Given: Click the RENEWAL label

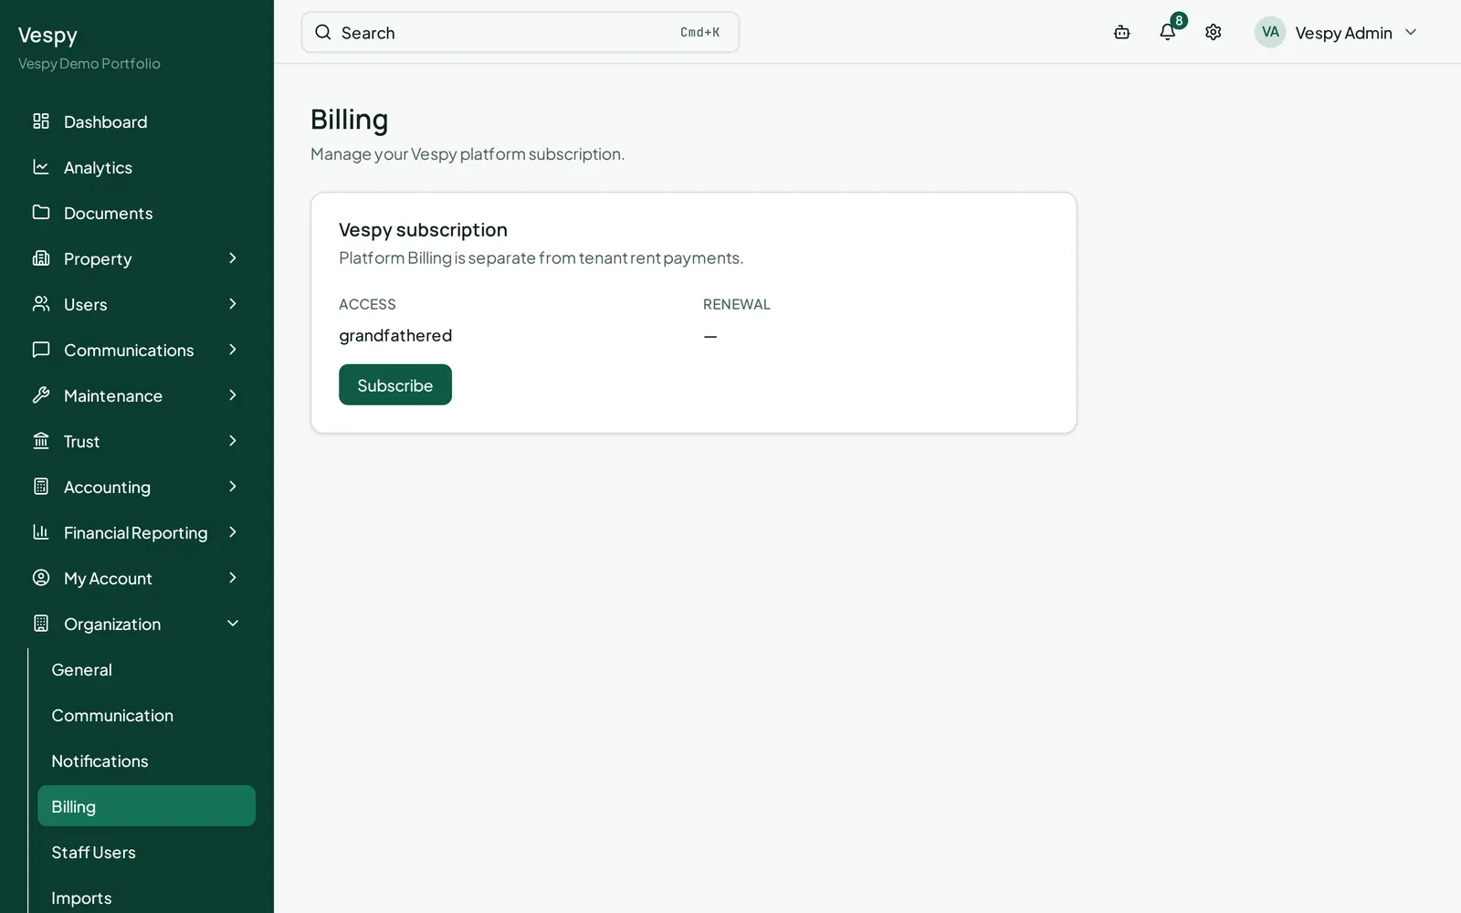Looking at the screenshot, I should (x=737, y=304).
